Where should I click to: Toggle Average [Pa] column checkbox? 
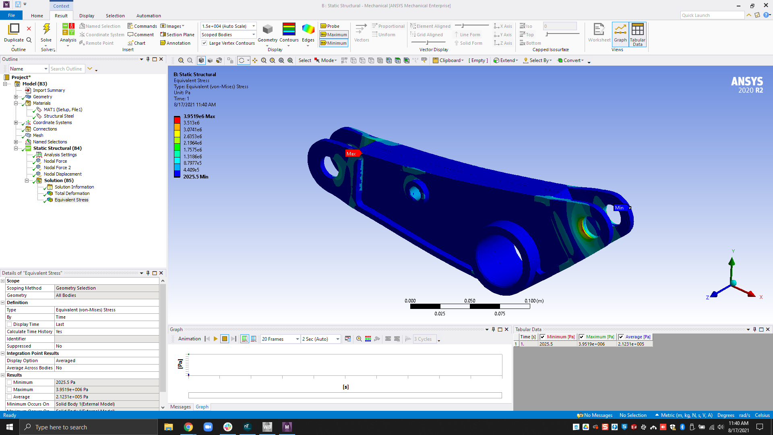tap(621, 337)
